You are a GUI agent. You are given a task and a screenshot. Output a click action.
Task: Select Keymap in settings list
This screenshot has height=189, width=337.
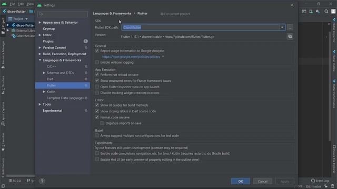[49, 29]
